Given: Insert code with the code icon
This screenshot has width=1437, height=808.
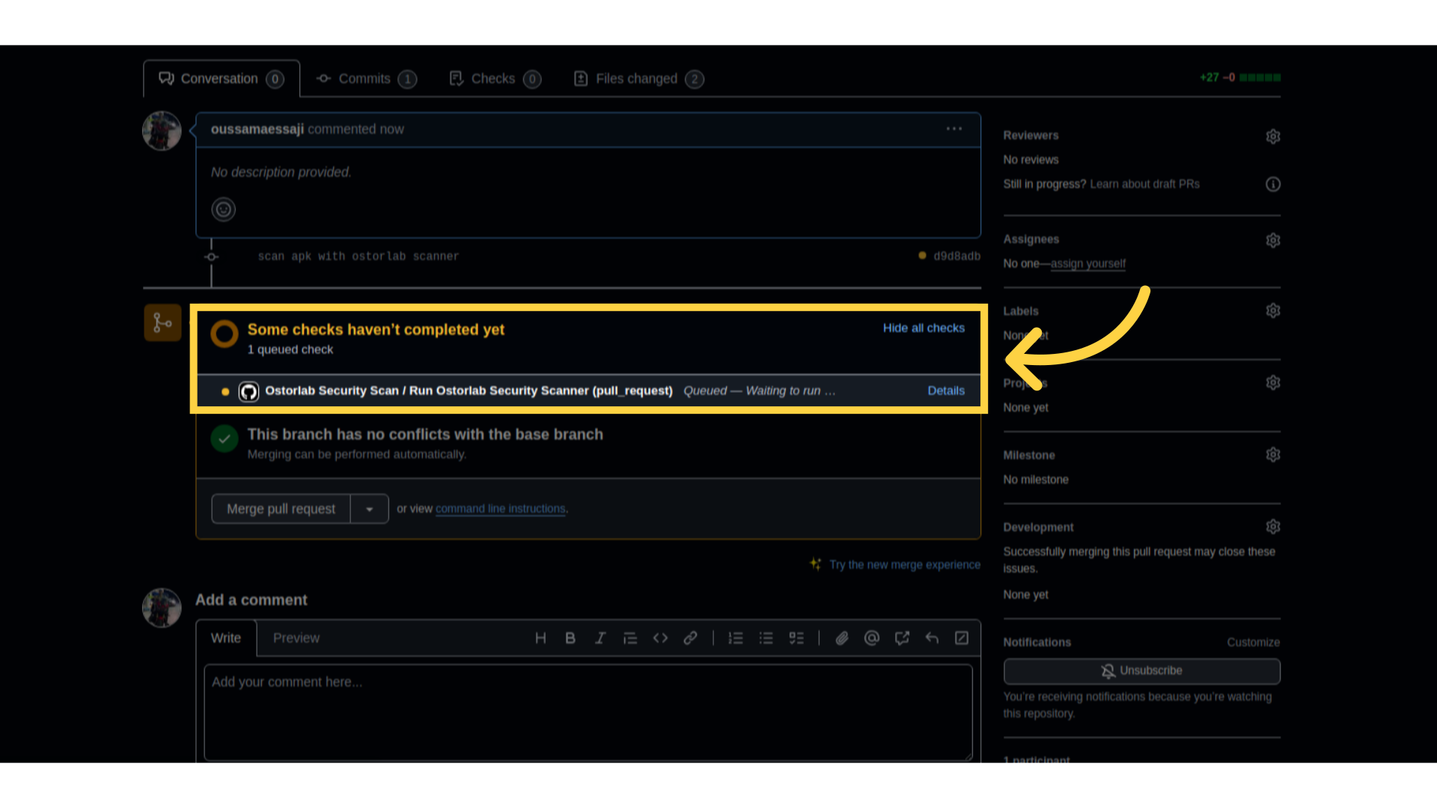Looking at the screenshot, I should [x=660, y=638].
